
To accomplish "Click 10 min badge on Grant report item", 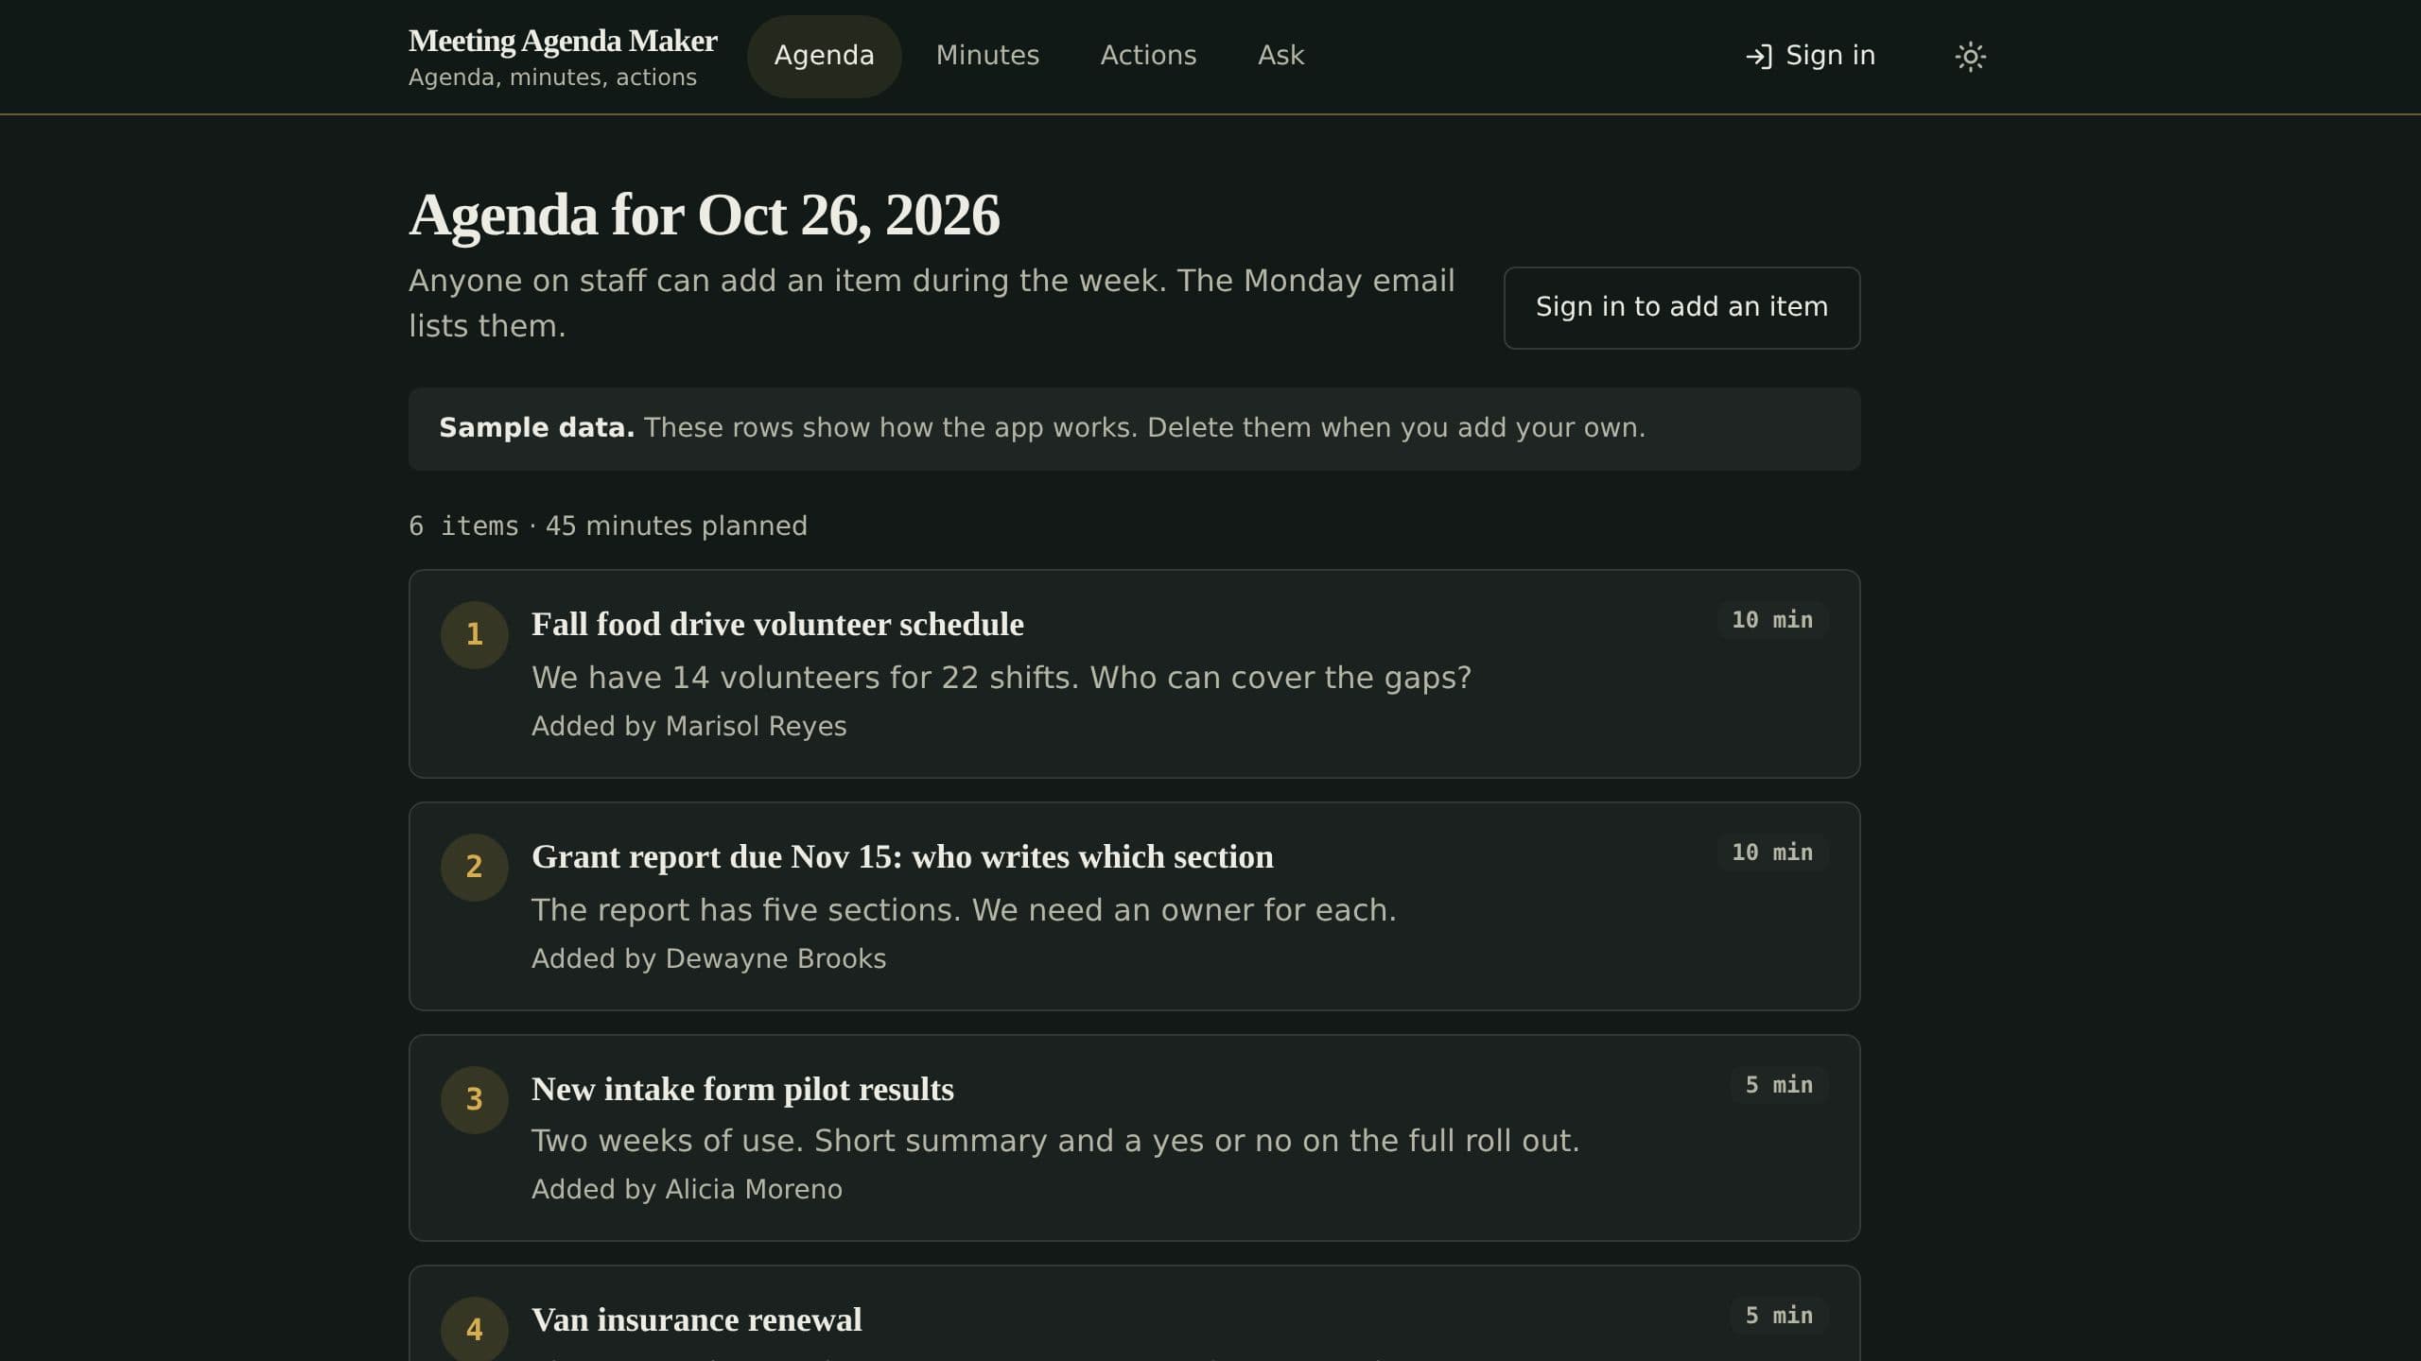I will pos(1772,853).
